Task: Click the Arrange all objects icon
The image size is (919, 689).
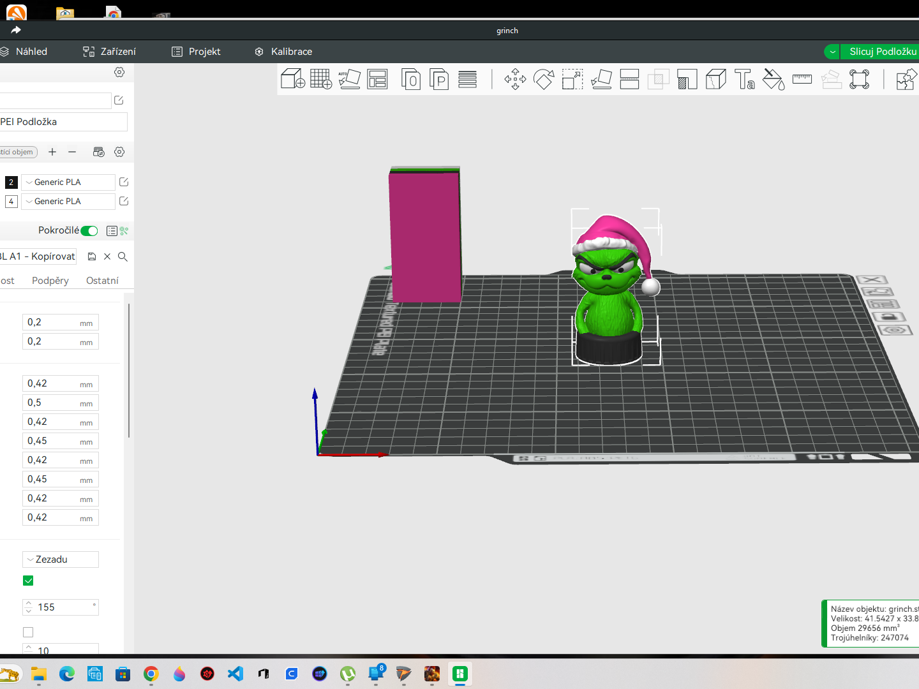Action: click(378, 79)
